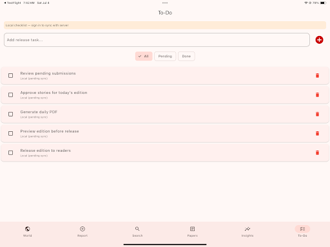Tap the Local checklist sign-in banner
The image size is (330, 247).
pos(165,25)
